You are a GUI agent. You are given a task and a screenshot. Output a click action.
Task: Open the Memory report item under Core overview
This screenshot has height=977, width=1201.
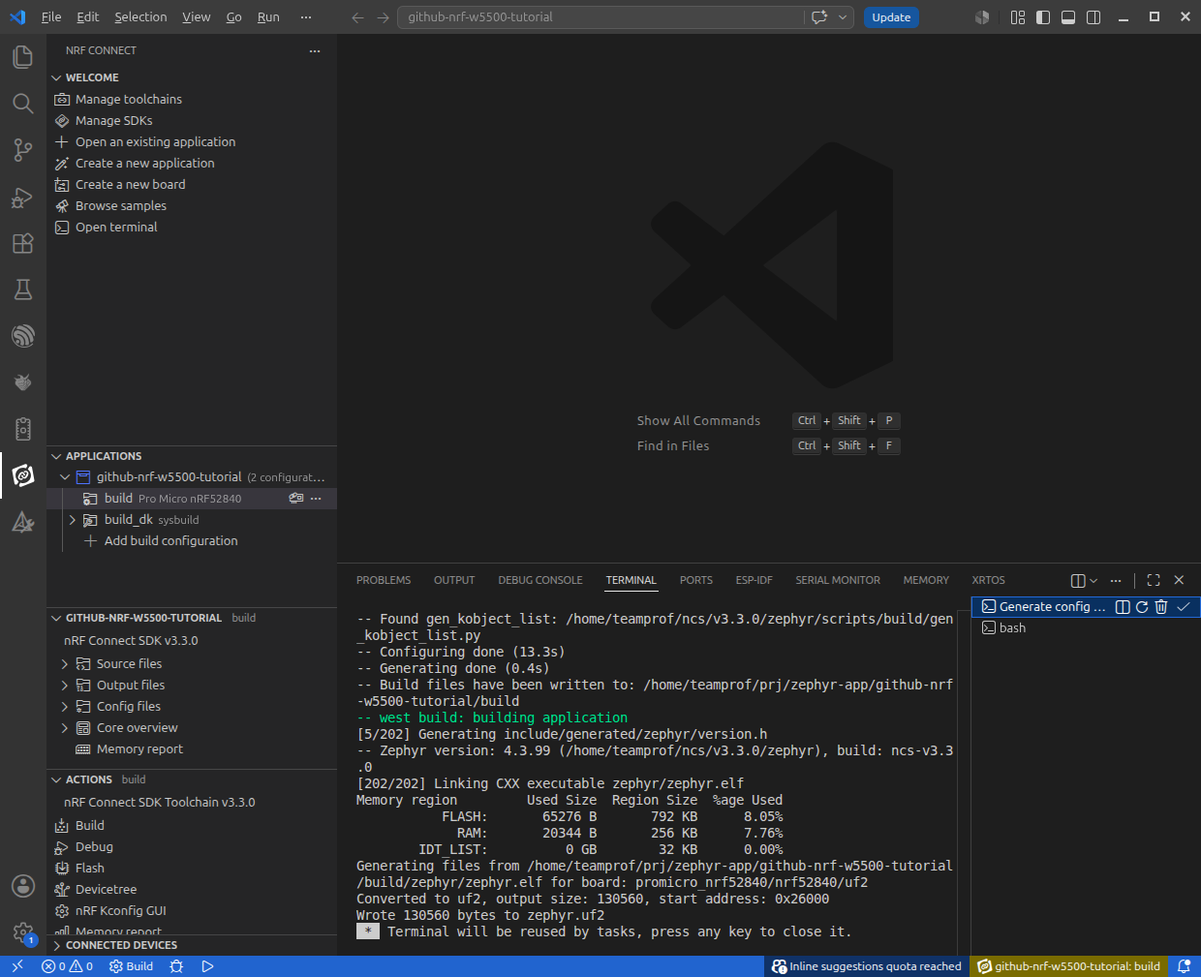[139, 749]
